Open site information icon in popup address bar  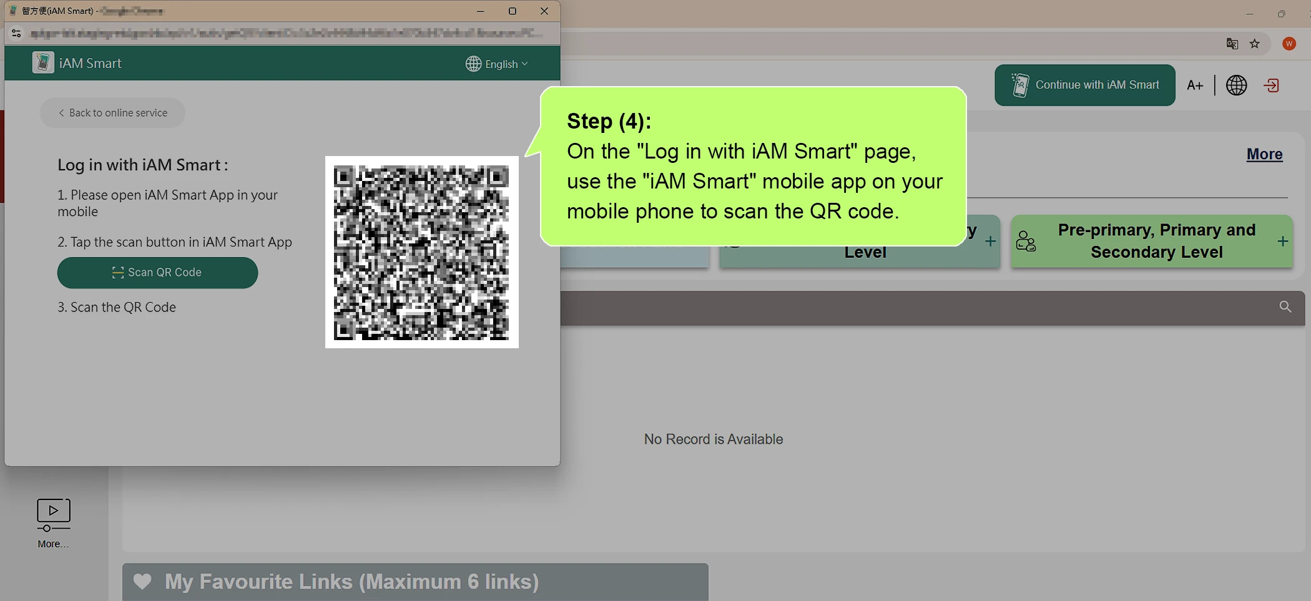[16, 33]
